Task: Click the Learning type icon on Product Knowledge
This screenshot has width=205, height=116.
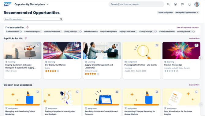Action: 165,62
